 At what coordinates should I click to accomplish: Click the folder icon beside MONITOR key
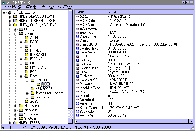(26, 67)
